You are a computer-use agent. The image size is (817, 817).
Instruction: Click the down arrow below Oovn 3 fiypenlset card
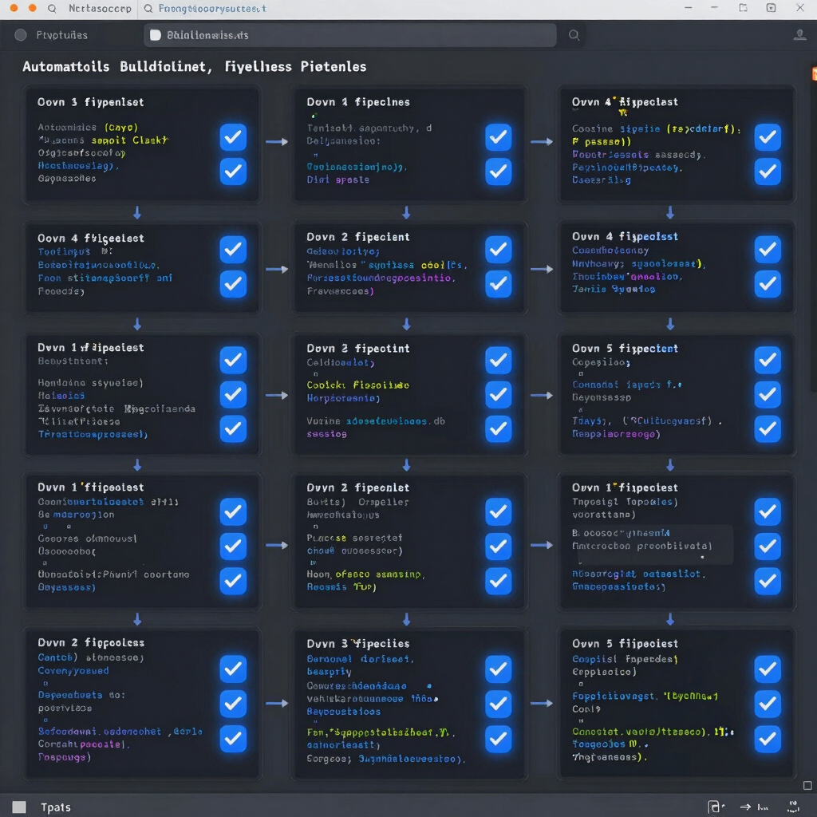[x=137, y=212]
